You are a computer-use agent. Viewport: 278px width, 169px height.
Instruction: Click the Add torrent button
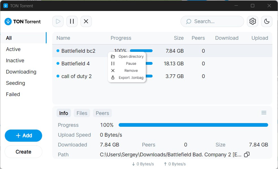point(23,135)
